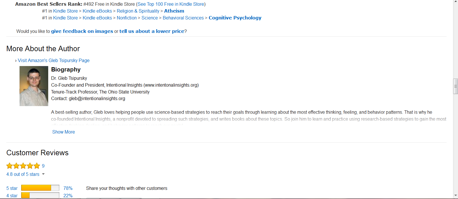Viewport: 458px width, 199px height.
Task: Filter reviews by 4 star label
Action: [12, 196]
